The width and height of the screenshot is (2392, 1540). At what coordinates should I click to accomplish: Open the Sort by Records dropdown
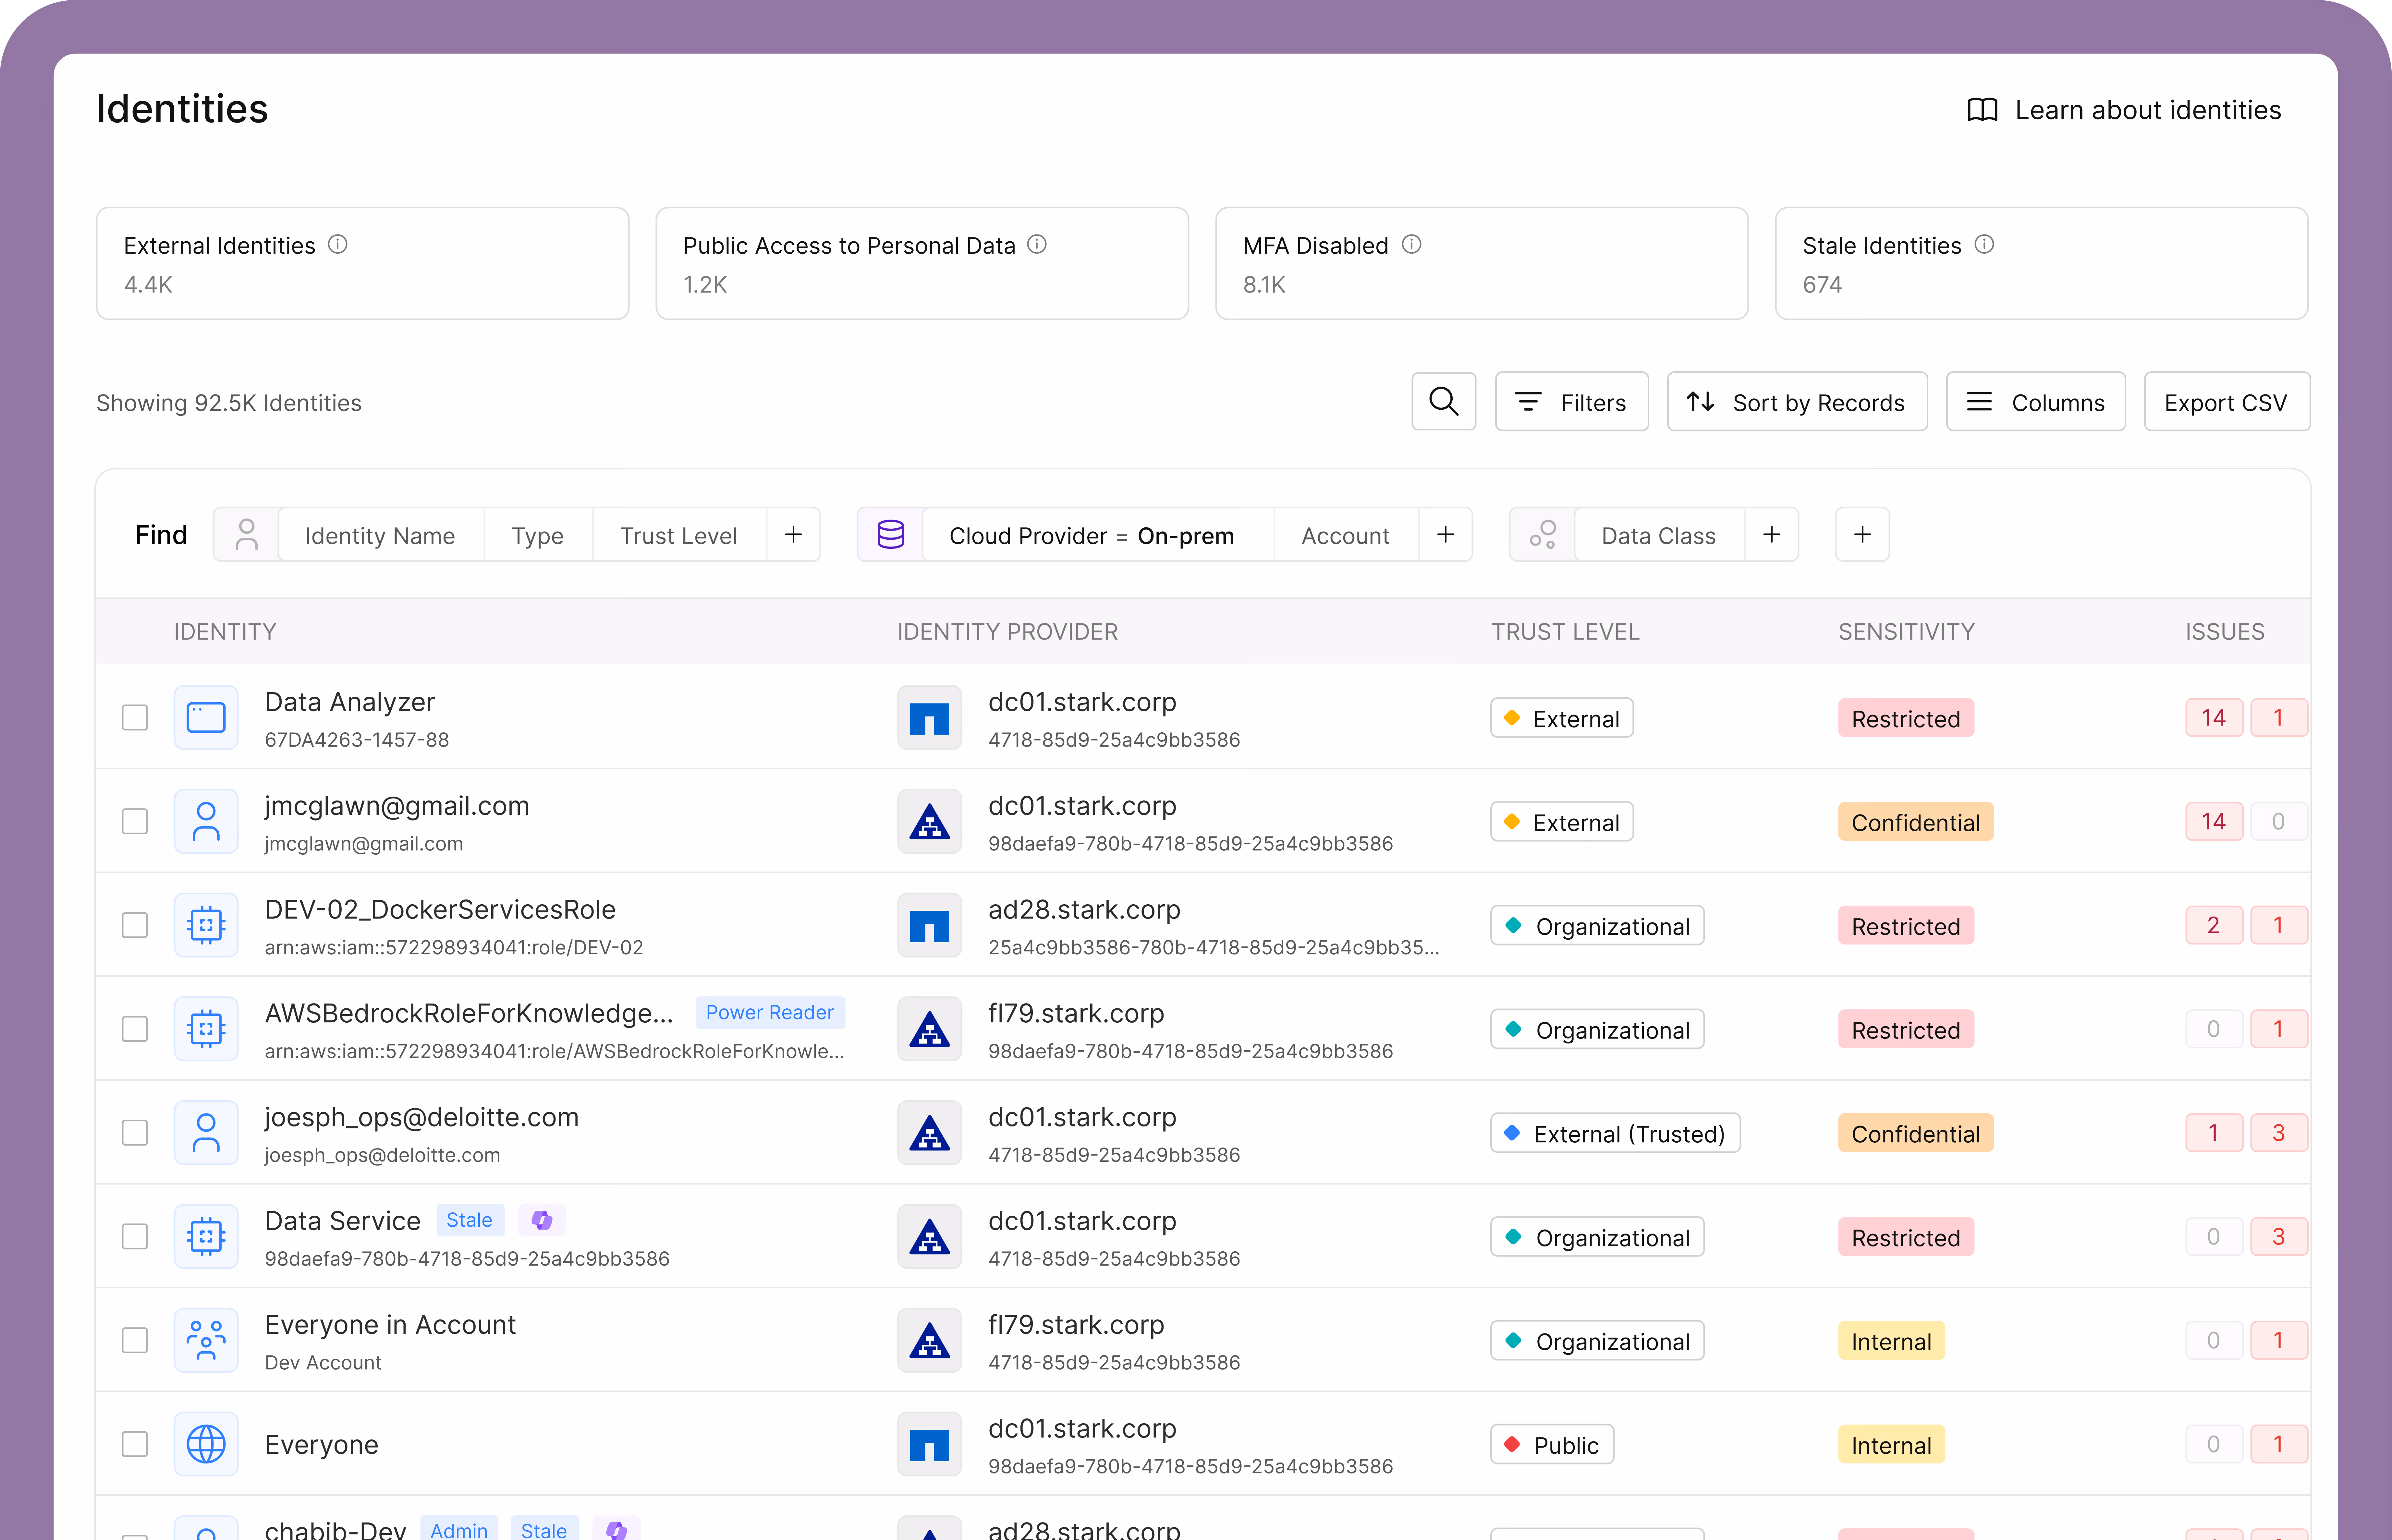pos(1797,402)
